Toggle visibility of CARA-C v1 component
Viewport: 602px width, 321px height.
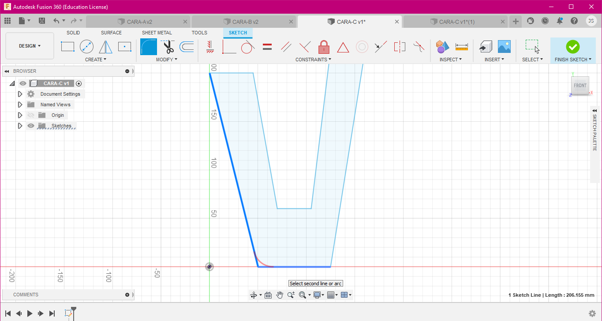point(23,83)
